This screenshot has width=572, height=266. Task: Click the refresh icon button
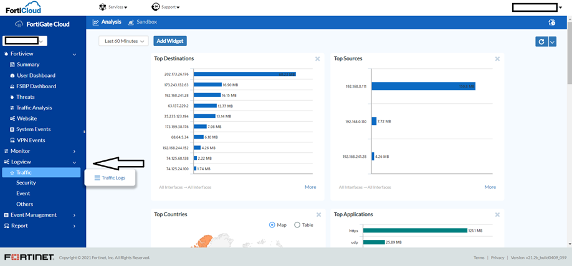point(541,42)
